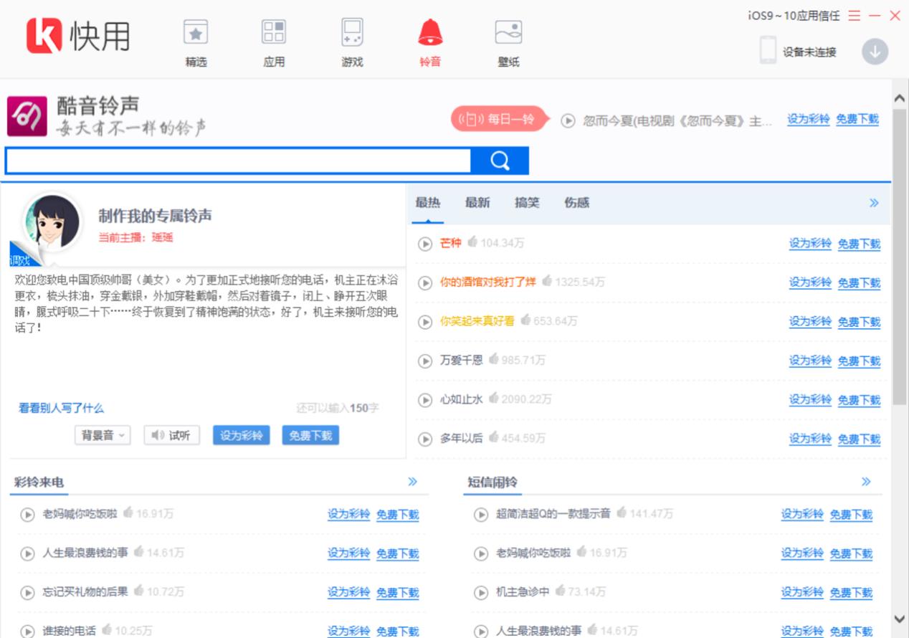Open the 精选 featured section icon
Screen dimensions: 909x638
click(196, 33)
